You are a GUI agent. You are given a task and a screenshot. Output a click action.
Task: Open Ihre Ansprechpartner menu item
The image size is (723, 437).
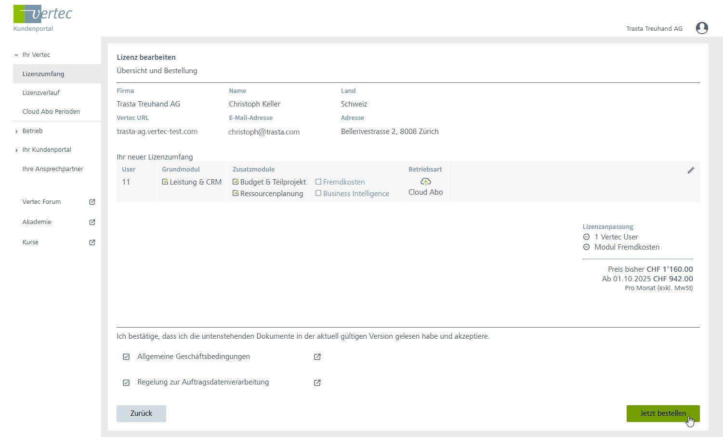click(53, 169)
